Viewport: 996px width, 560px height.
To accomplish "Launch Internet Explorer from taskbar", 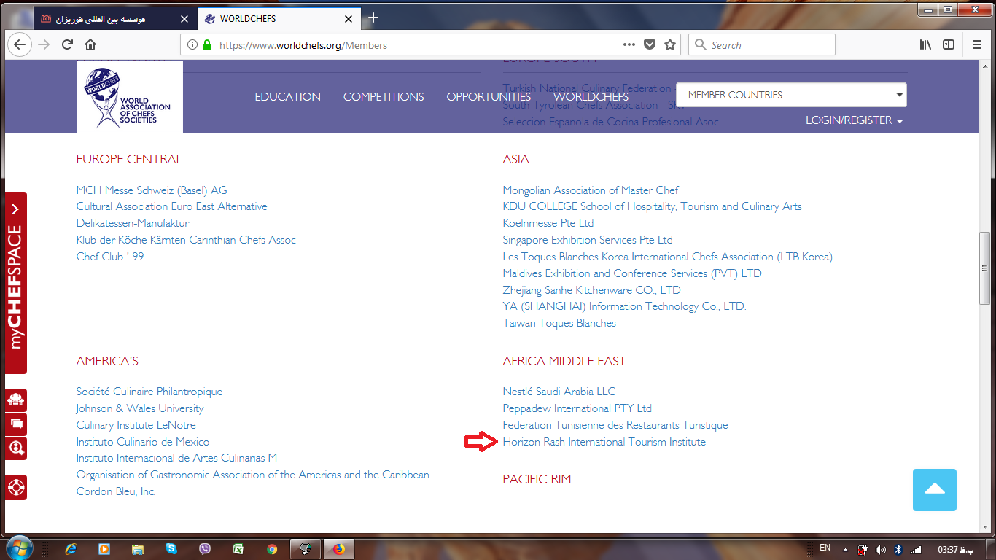I will [x=71, y=549].
